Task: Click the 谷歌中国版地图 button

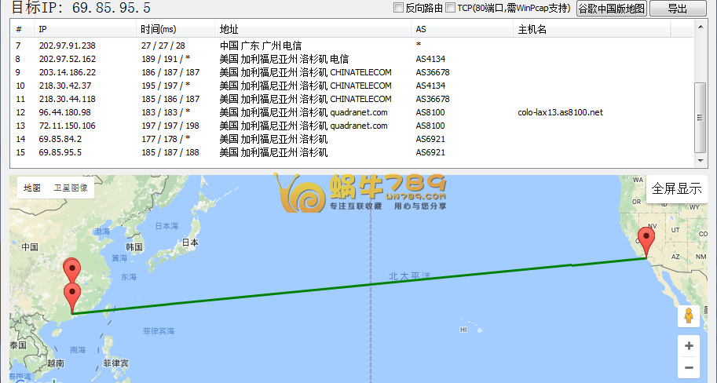Action: point(611,9)
